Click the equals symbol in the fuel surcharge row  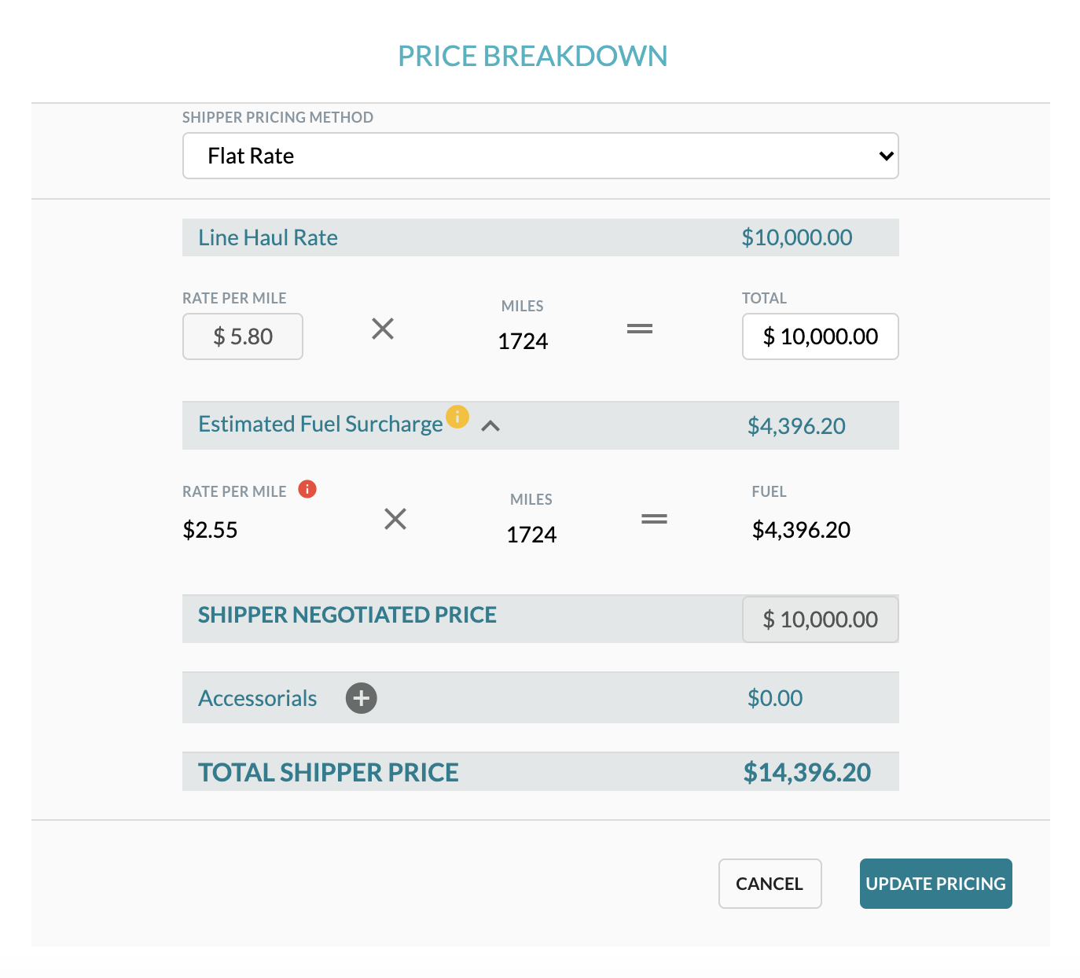click(x=654, y=519)
